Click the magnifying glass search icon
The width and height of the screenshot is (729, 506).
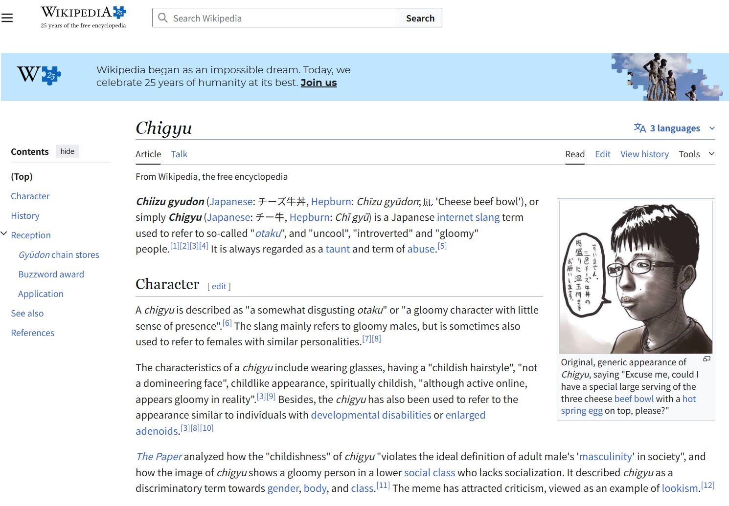point(163,18)
